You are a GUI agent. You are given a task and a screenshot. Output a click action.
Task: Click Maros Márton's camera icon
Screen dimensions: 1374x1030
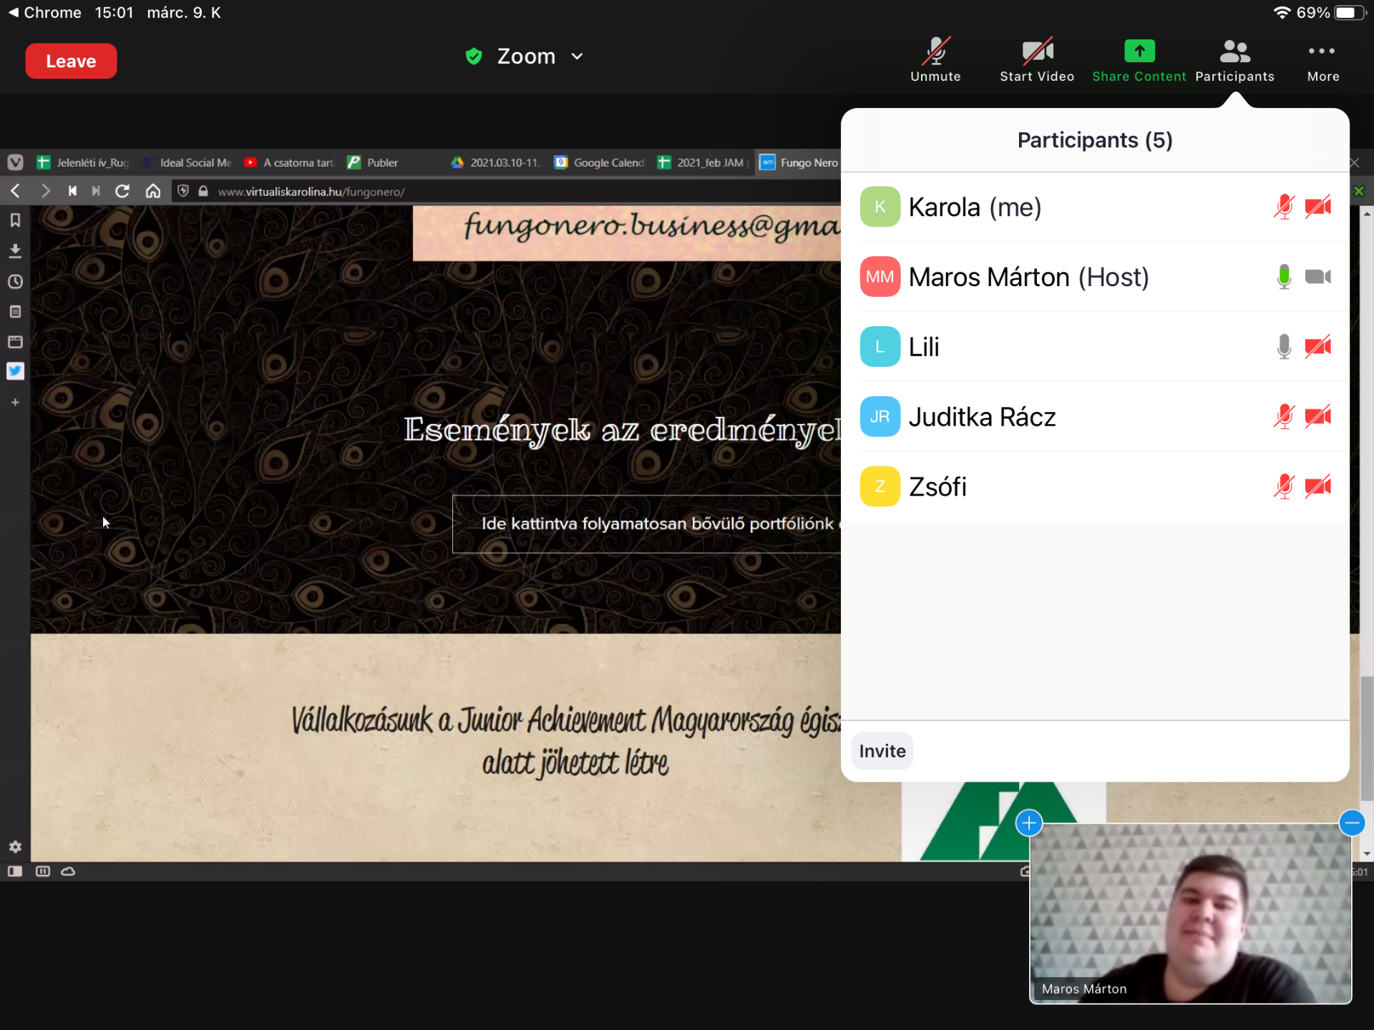(1317, 277)
